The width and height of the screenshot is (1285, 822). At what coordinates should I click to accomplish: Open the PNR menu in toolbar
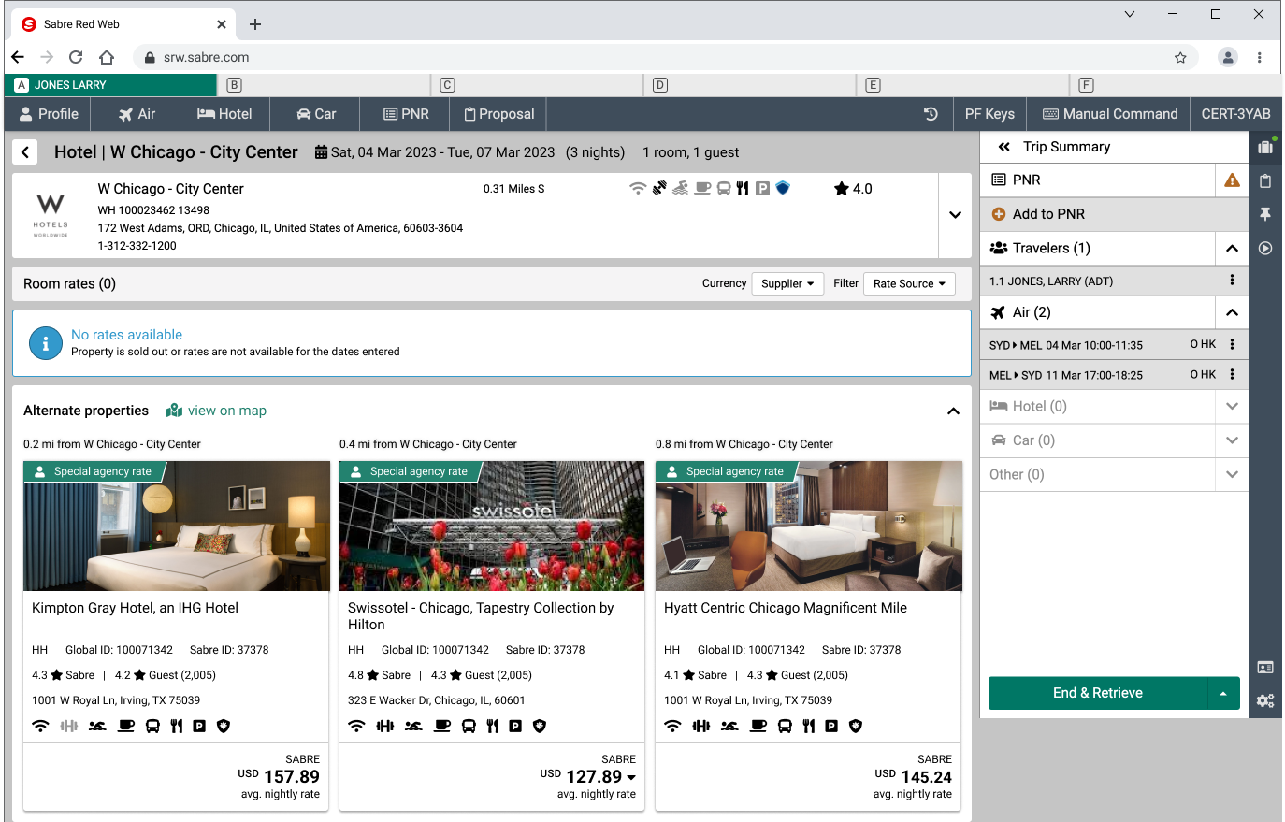[x=406, y=114]
